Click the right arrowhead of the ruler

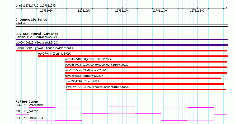click(227, 8)
